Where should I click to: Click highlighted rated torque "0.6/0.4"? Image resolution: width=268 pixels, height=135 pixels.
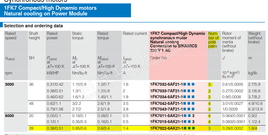click(104, 128)
